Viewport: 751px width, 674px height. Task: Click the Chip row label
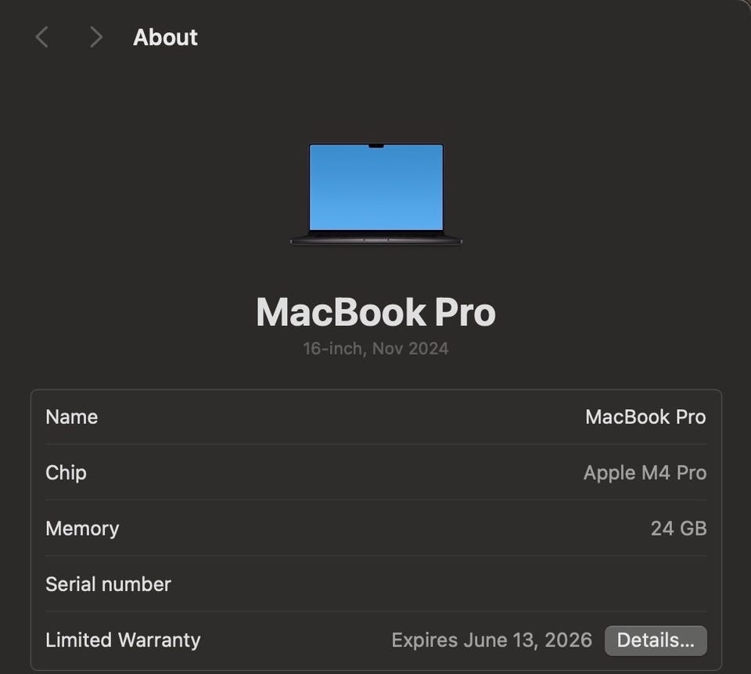pyautogui.click(x=66, y=472)
